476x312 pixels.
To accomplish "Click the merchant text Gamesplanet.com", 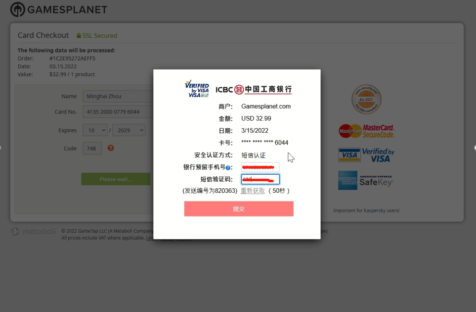I will (266, 107).
